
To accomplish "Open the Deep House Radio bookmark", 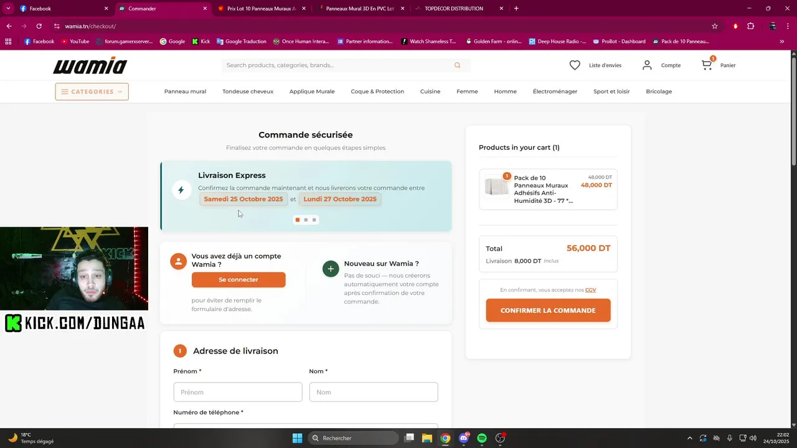I will click(x=557, y=42).
